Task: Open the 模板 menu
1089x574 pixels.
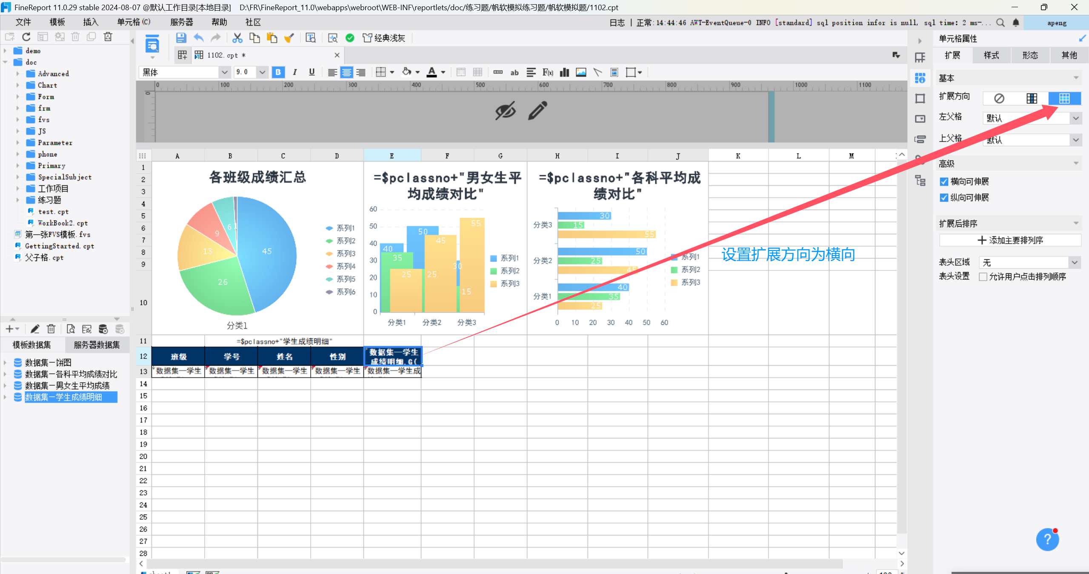Action: pos(57,22)
